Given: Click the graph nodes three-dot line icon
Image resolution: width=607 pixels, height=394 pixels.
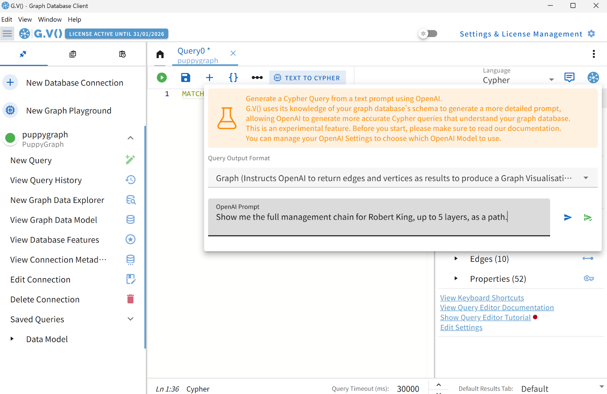Looking at the screenshot, I should tap(257, 78).
